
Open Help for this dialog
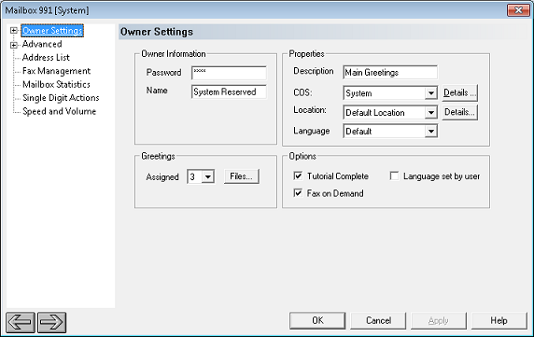point(499,320)
